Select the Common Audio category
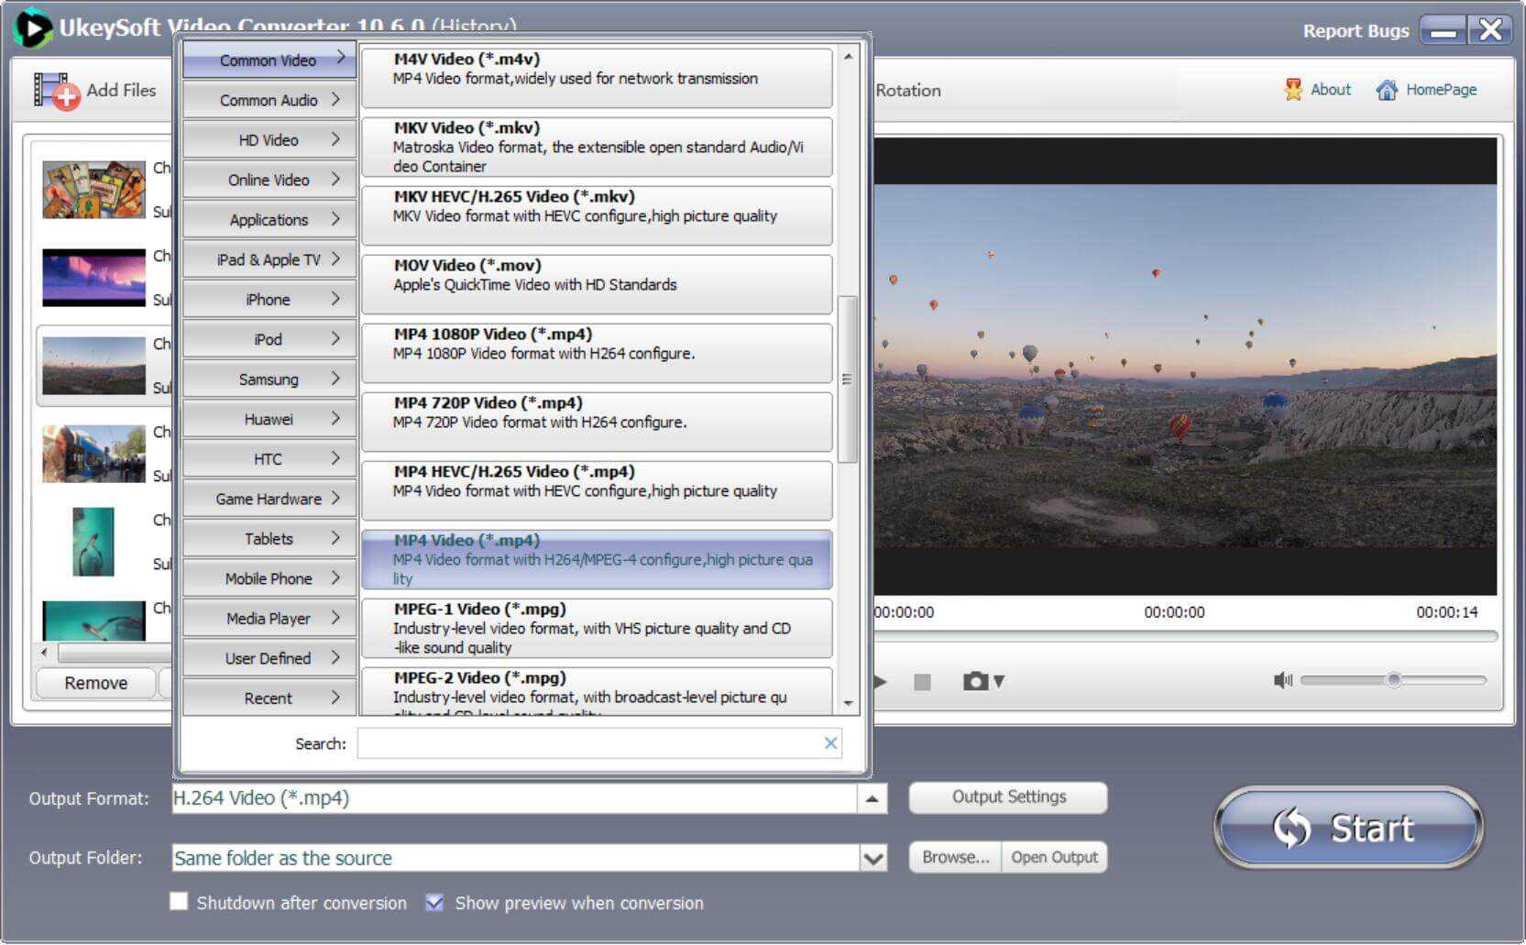1526x945 pixels. (269, 100)
